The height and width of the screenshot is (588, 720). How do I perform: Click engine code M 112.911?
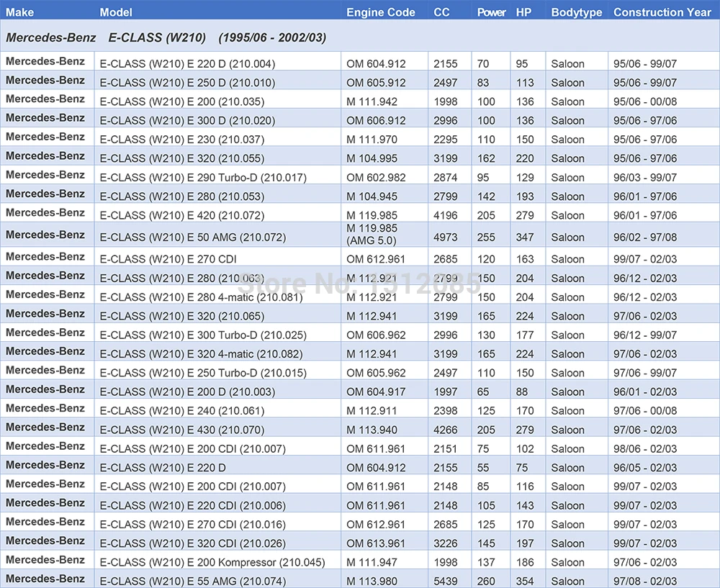[x=372, y=411]
